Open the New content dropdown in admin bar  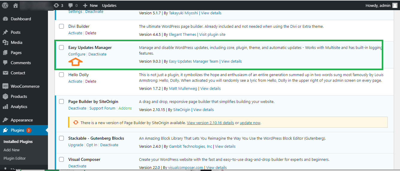[x=90, y=5]
